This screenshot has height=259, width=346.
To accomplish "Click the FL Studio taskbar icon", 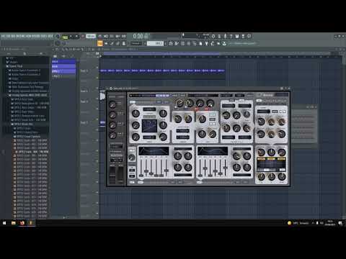I will 31,223.
